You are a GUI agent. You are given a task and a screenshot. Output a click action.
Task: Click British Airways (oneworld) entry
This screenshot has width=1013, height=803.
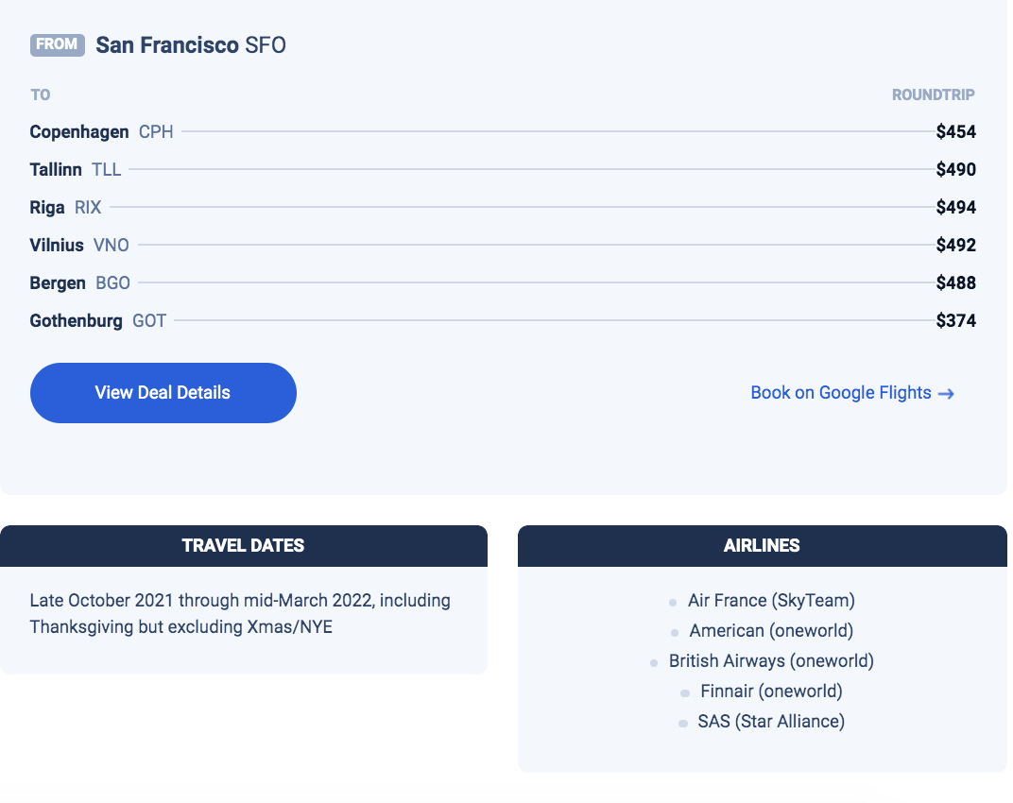(771, 661)
